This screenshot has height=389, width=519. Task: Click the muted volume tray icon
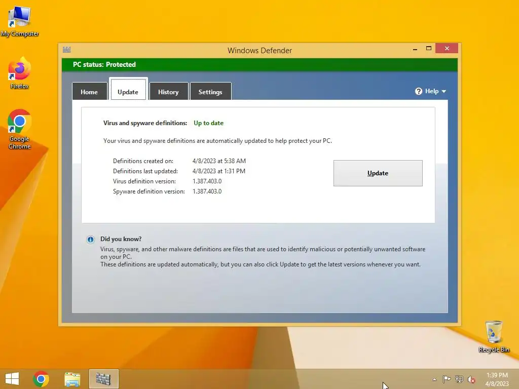click(x=471, y=379)
